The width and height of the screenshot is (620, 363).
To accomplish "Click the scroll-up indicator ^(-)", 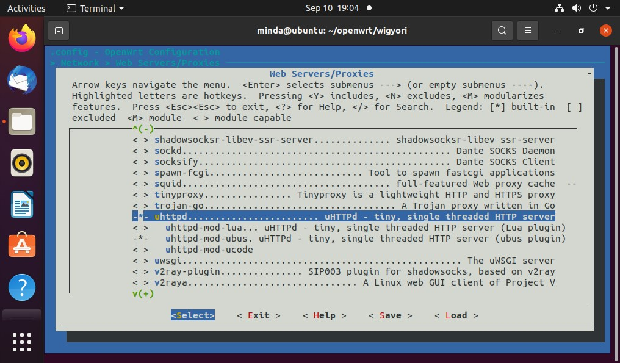I will pyautogui.click(x=143, y=129).
